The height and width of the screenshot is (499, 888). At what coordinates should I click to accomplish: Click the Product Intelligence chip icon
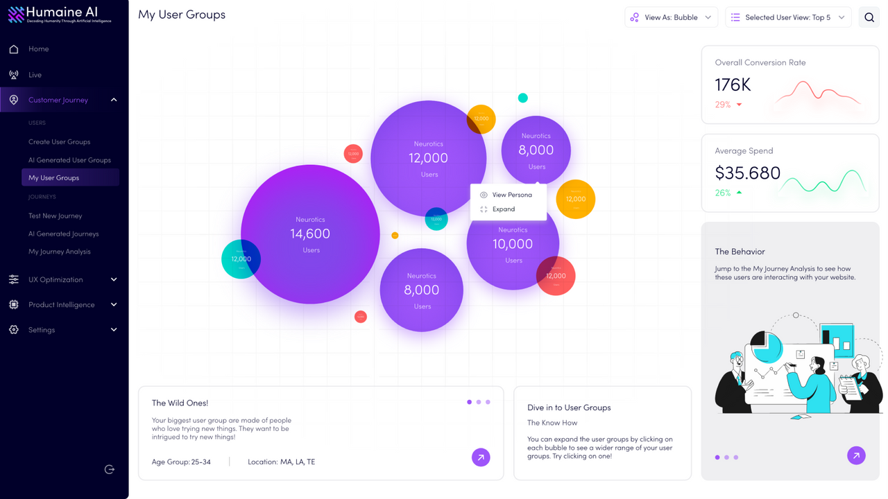pyautogui.click(x=13, y=304)
